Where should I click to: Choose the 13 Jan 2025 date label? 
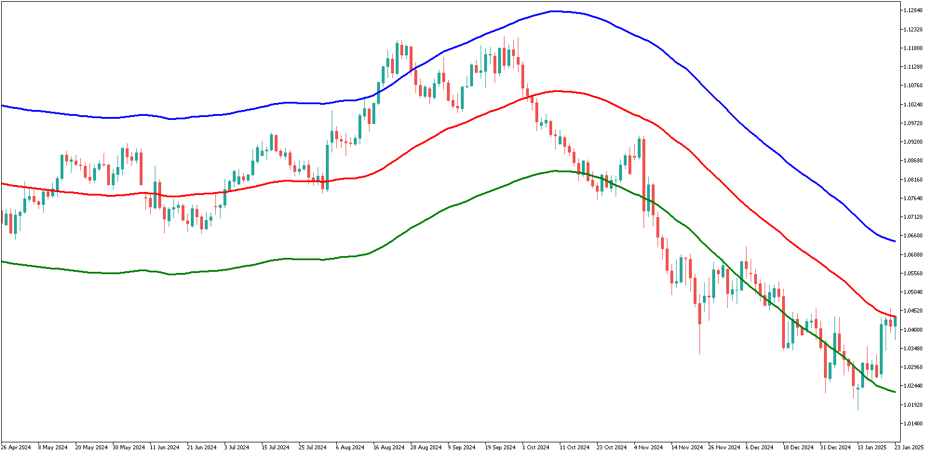(872, 448)
